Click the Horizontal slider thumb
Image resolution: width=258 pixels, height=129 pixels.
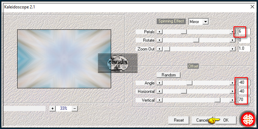[x=184, y=91]
